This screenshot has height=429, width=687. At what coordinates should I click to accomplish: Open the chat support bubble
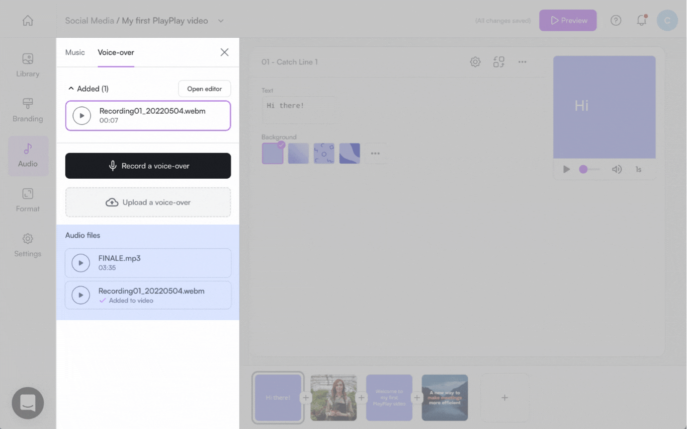pyautogui.click(x=28, y=403)
